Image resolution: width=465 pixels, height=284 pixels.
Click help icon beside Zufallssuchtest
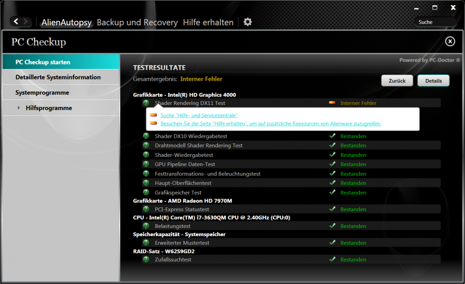click(x=146, y=259)
